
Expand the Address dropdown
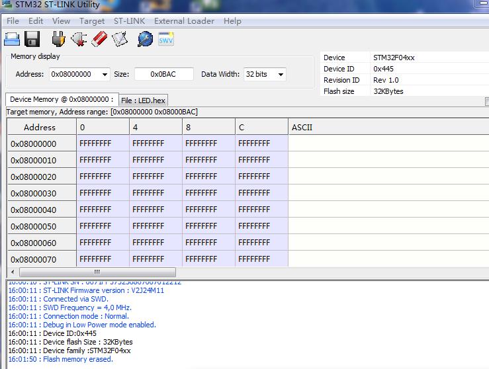(104, 74)
